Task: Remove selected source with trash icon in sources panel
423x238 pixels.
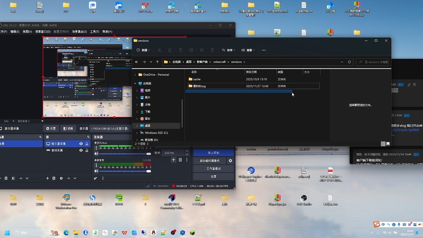Action: click(x=54, y=178)
